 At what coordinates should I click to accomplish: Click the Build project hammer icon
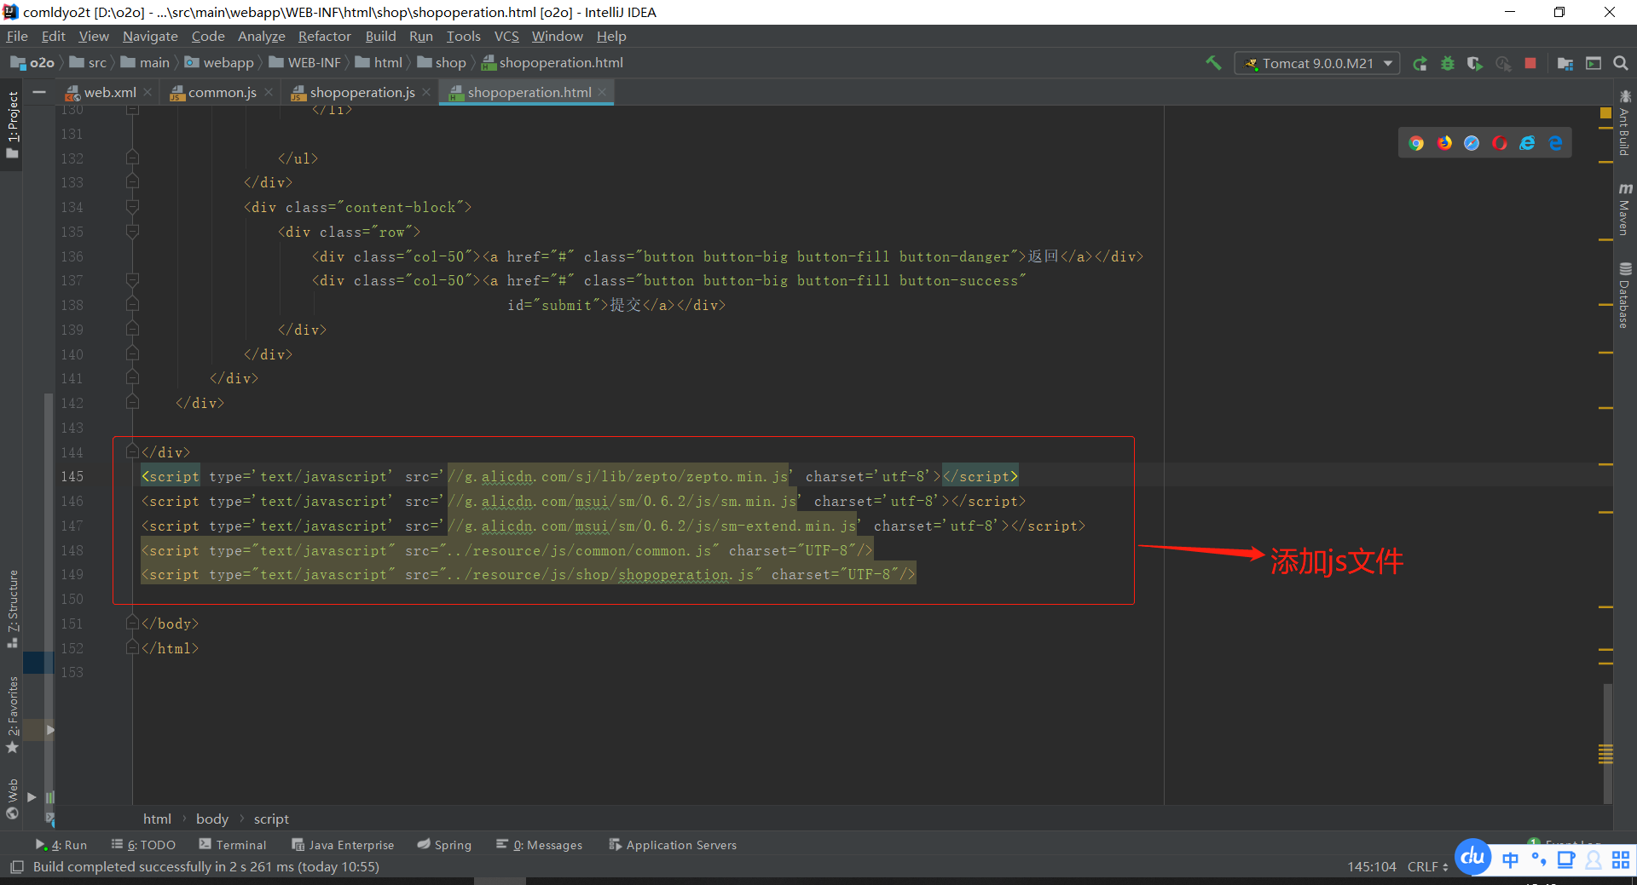coord(1213,63)
